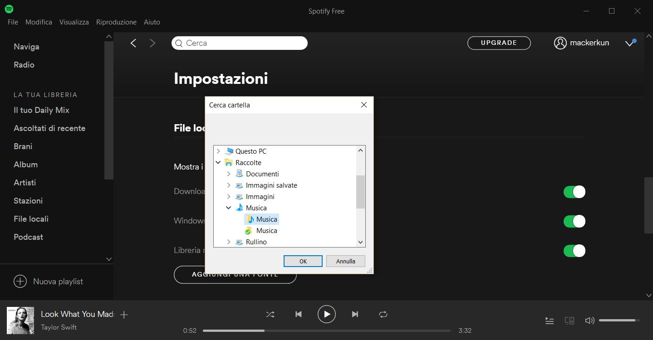Skip to next track
653x340 pixels.
coord(355,314)
